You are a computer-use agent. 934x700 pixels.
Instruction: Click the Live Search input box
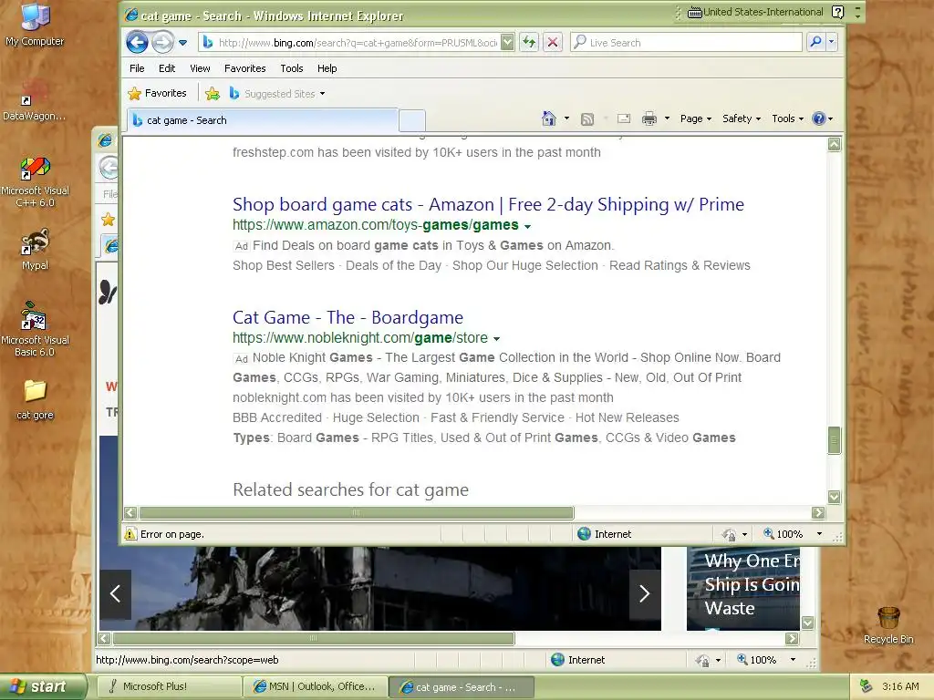click(x=687, y=42)
